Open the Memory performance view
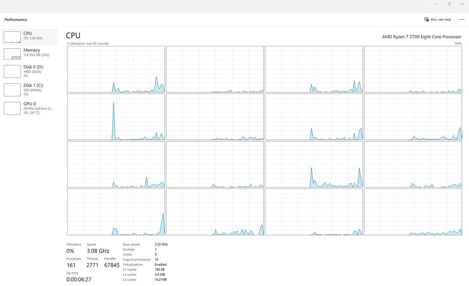This screenshot has height=286, width=469. point(29,53)
